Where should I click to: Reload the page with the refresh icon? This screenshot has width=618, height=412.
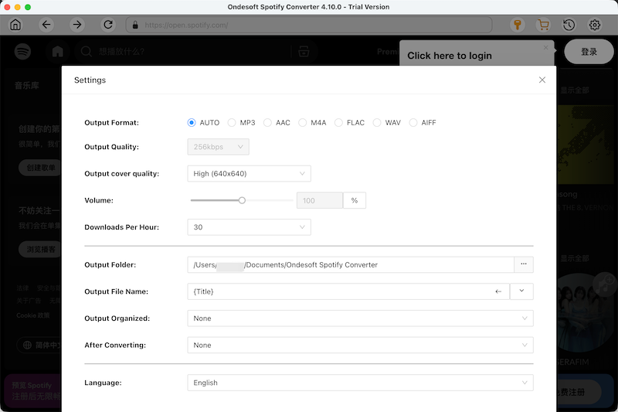(108, 25)
